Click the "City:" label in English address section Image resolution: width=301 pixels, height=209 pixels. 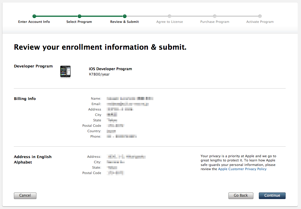[x=97, y=162]
